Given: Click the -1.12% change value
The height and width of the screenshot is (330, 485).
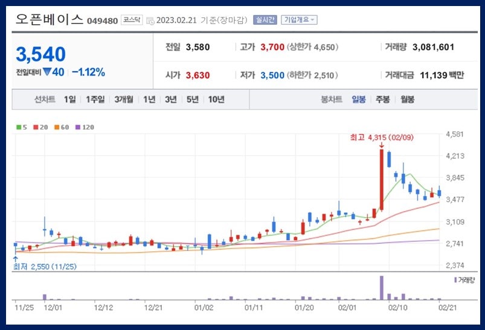Looking at the screenshot, I should tap(88, 72).
